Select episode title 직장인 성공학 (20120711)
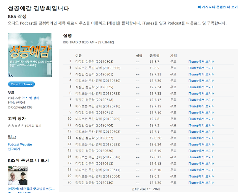 tap(94, 112)
